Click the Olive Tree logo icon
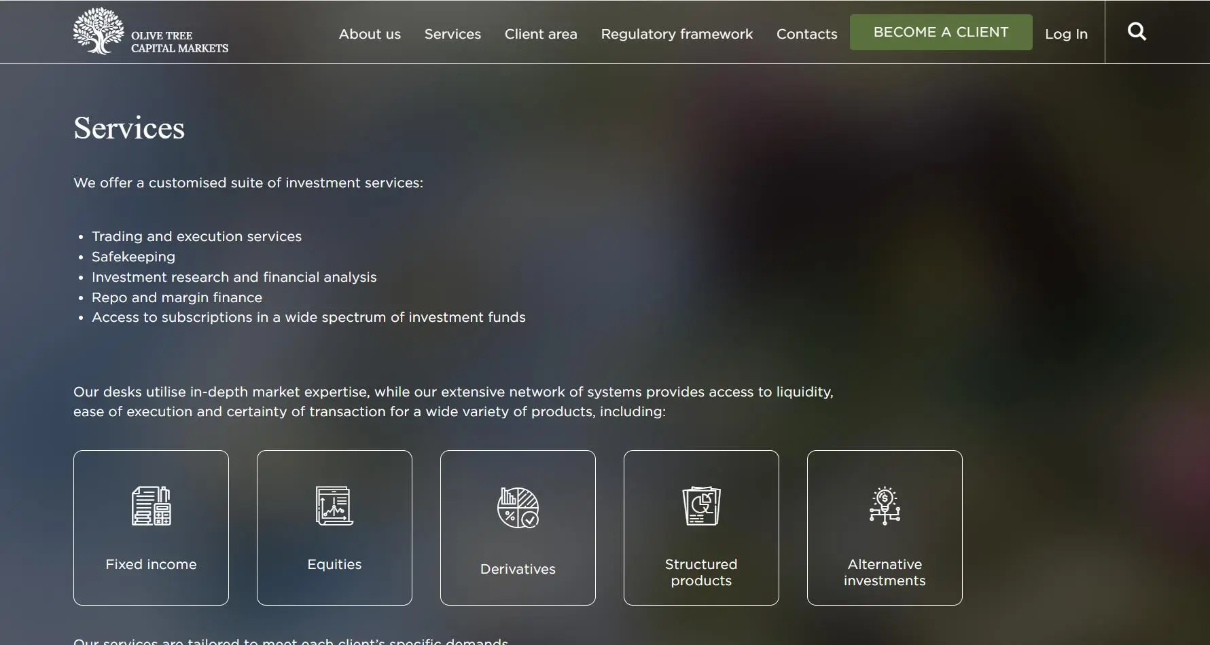Image resolution: width=1210 pixels, height=645 pixels. click(x=99, y=31)
